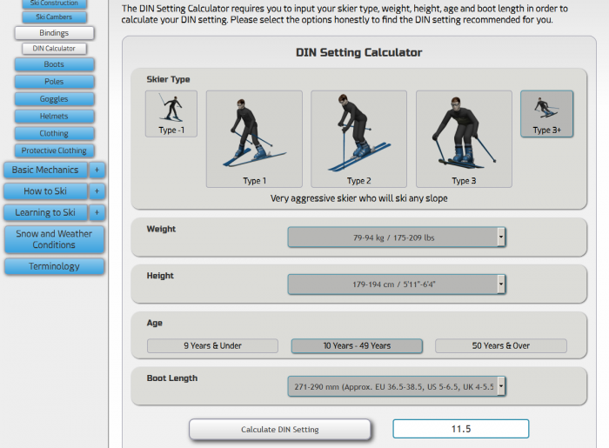Select the Type 1 skier image
609x448 pixels.
[254, 139]
